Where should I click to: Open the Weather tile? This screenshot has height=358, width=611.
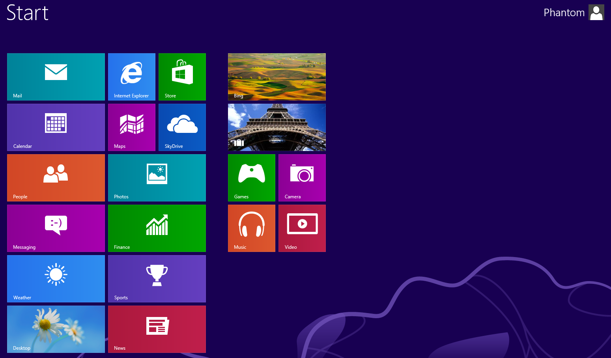pos(56,279)
